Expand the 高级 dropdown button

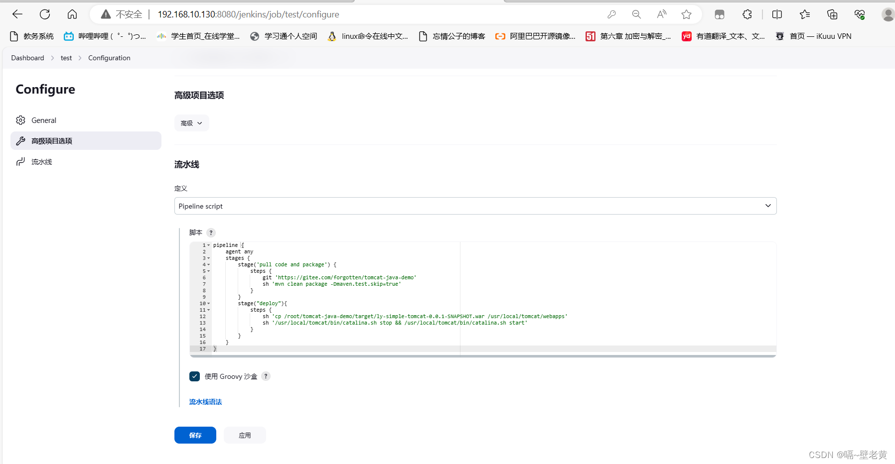191,123
